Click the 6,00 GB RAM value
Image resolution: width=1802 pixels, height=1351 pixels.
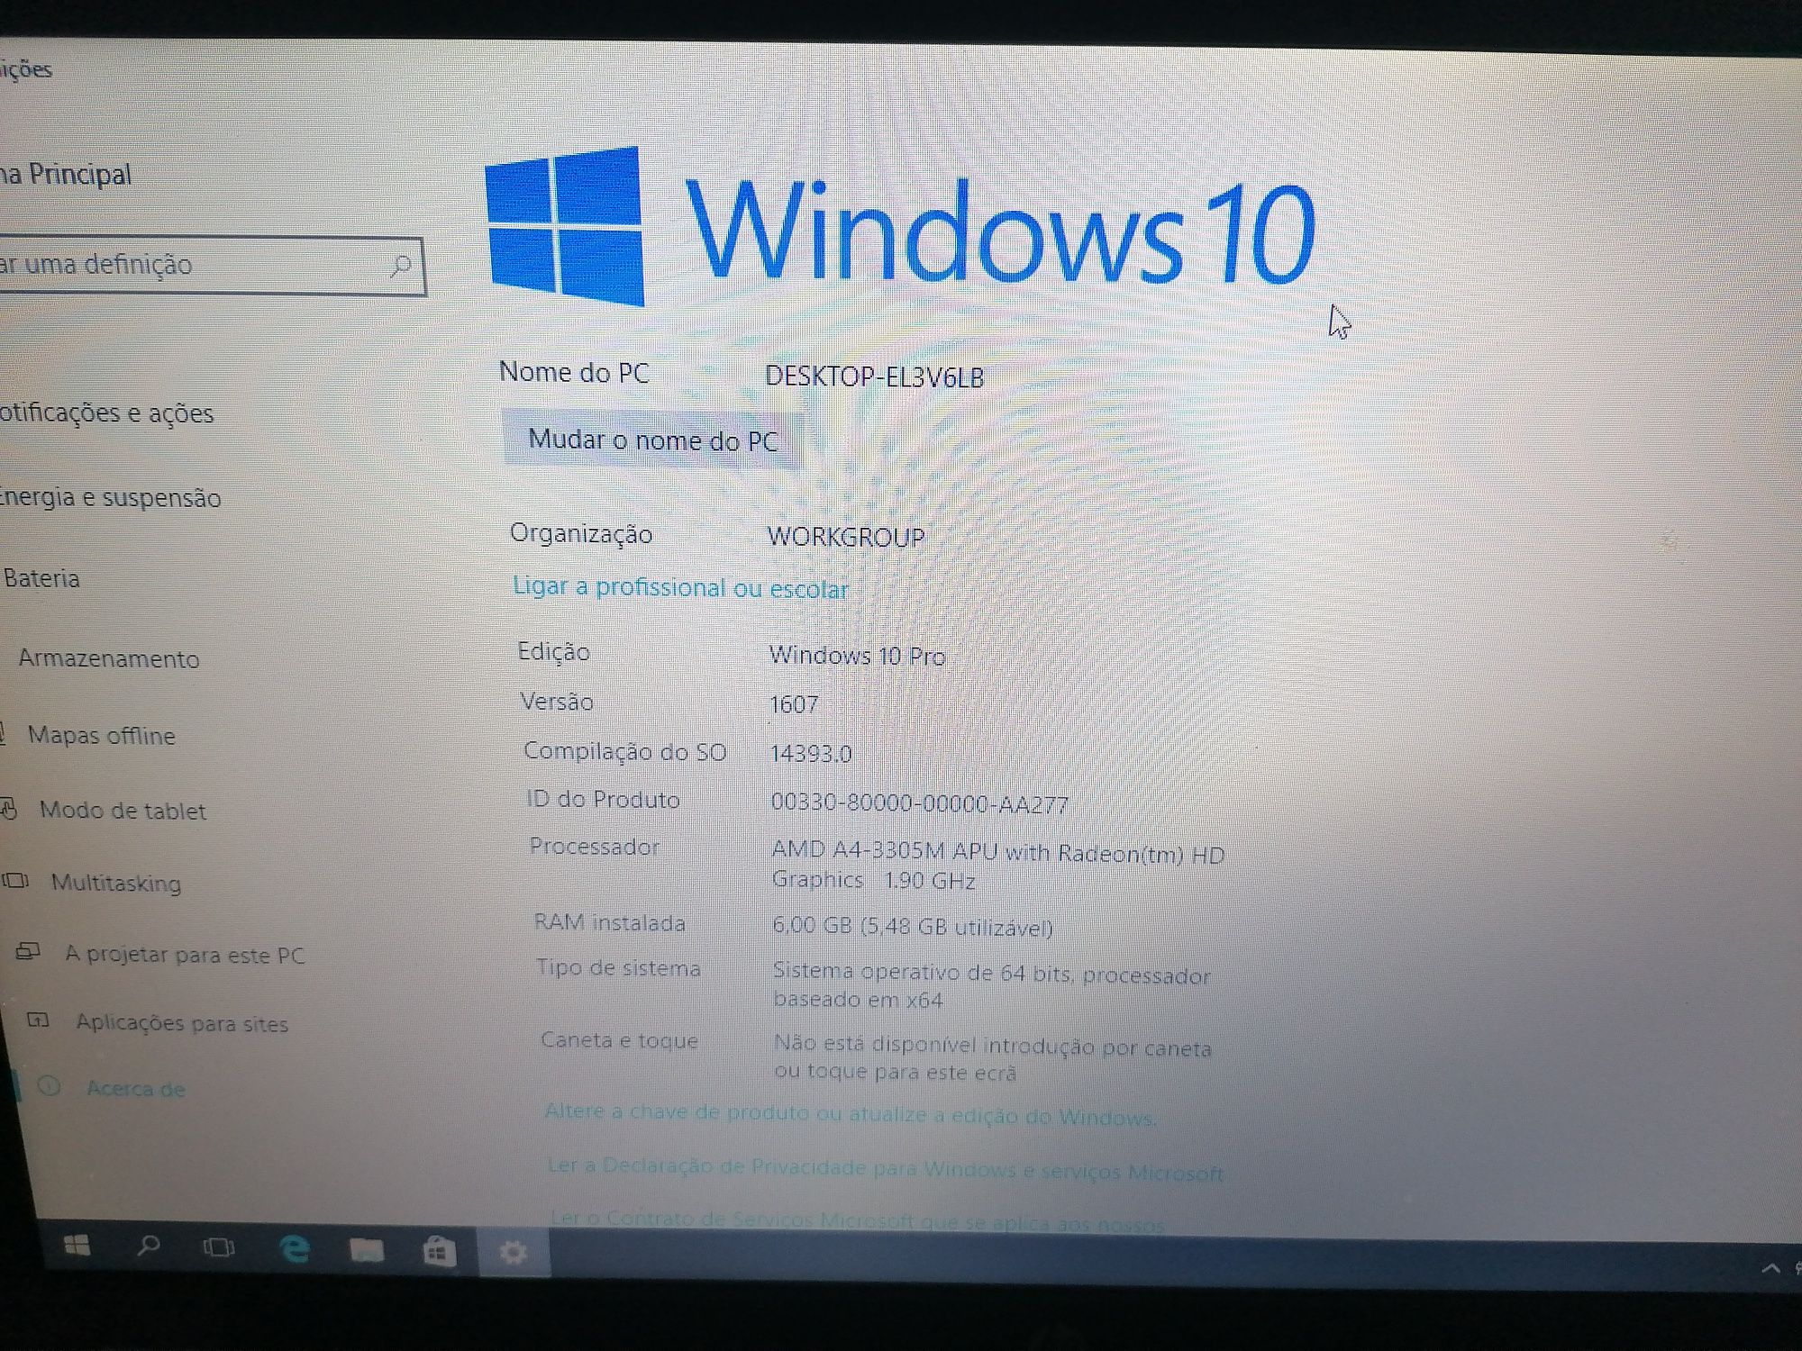[913, 926]
